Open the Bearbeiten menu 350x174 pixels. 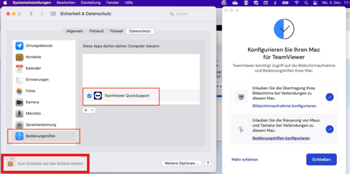click(x=66, y=3)
